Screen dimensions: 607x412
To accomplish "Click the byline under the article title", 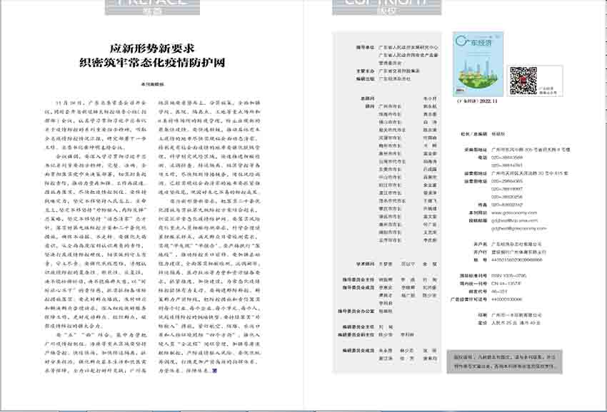I will click(151, 83).
